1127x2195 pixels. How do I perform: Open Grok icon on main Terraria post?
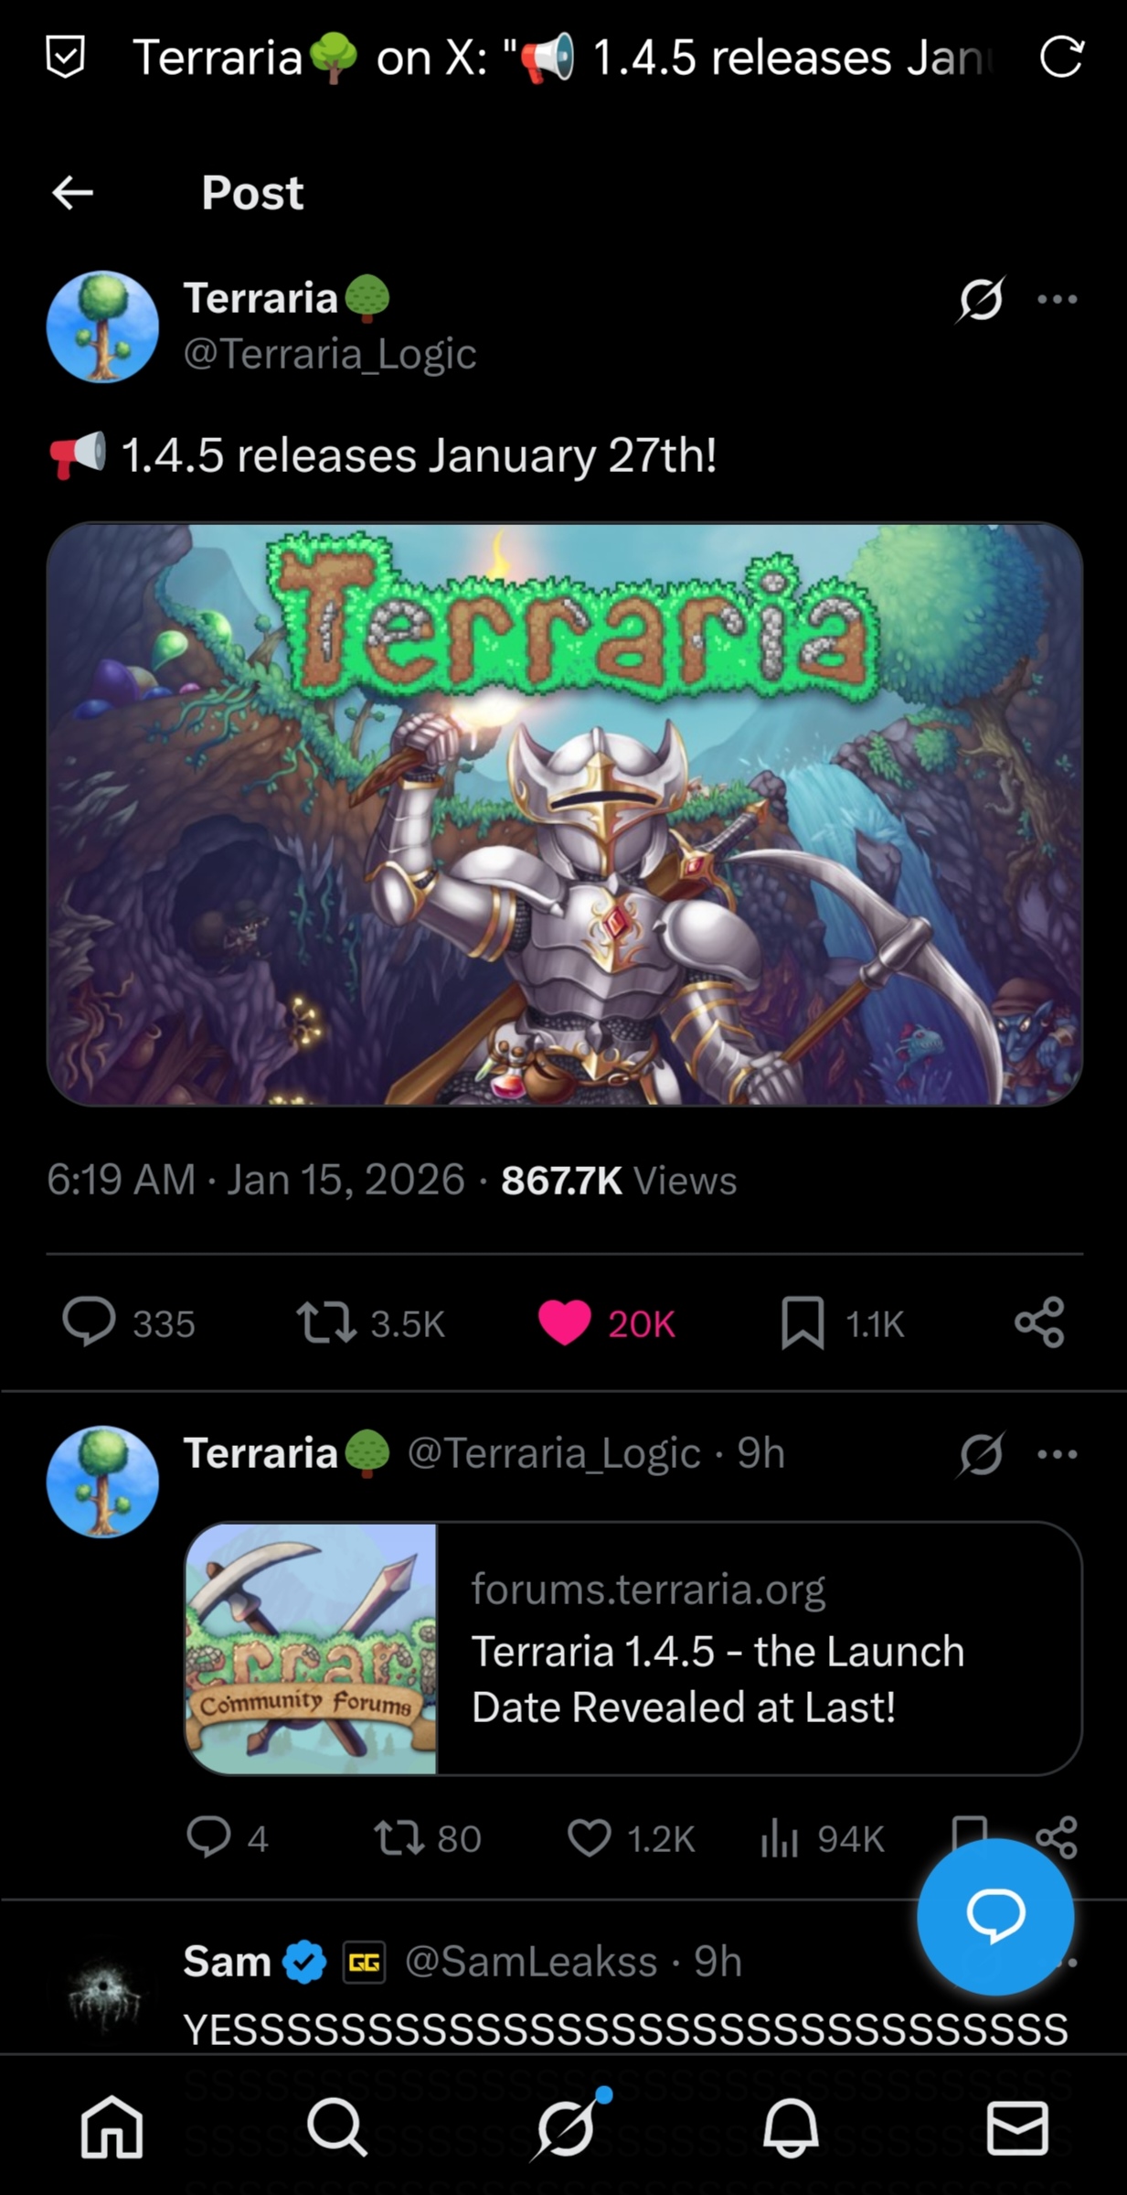(981, 299)
